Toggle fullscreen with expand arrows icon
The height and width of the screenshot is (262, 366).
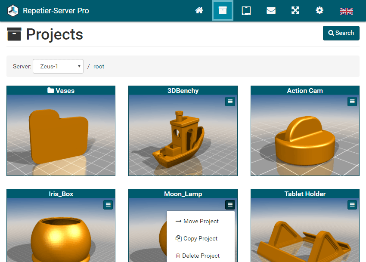(295, 10)
